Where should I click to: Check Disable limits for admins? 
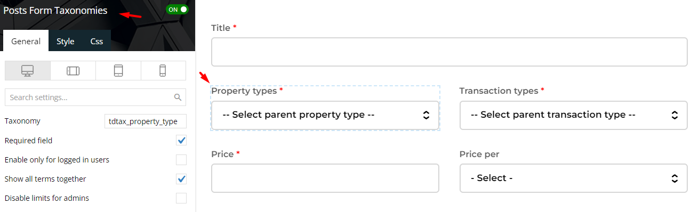181,198
